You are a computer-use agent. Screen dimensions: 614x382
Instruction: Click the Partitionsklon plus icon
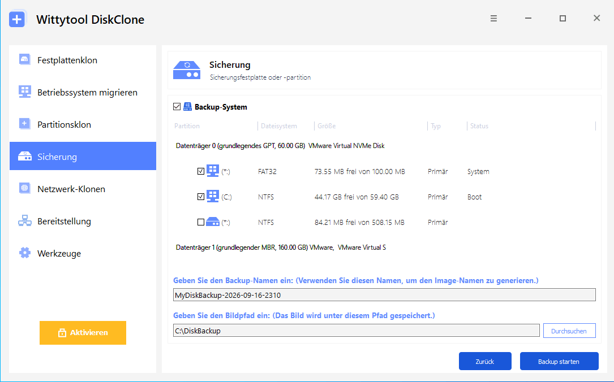tap(25, 124)
